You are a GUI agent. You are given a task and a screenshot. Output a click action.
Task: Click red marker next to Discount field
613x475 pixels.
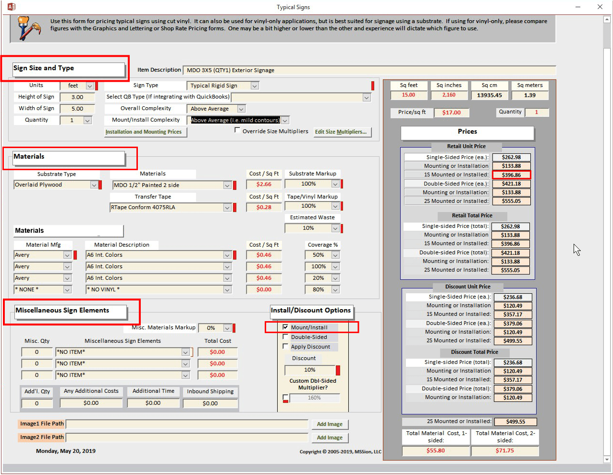point(338,370)
